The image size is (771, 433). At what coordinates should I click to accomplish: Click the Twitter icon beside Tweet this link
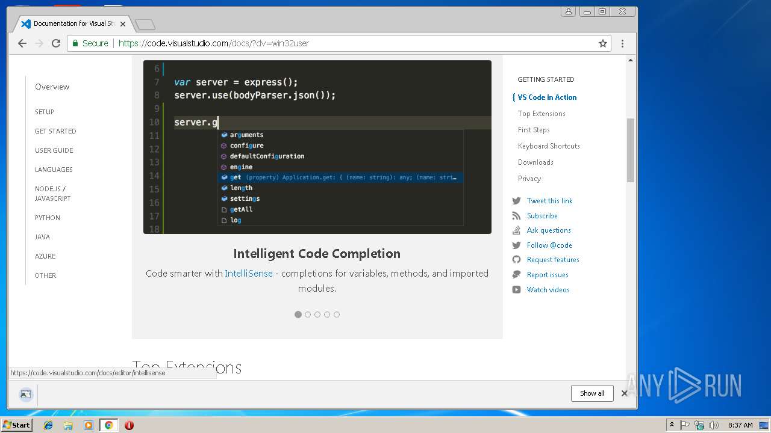(x=516, y=201)
